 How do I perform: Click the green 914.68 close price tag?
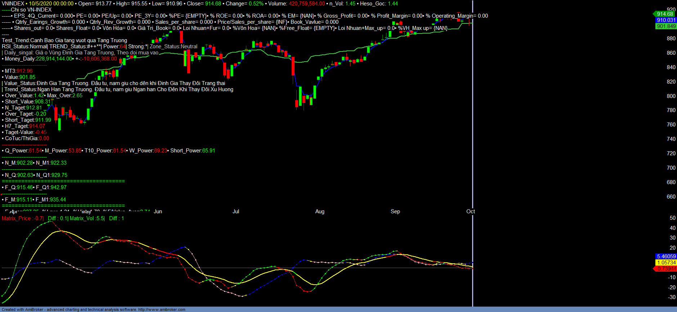665,14
